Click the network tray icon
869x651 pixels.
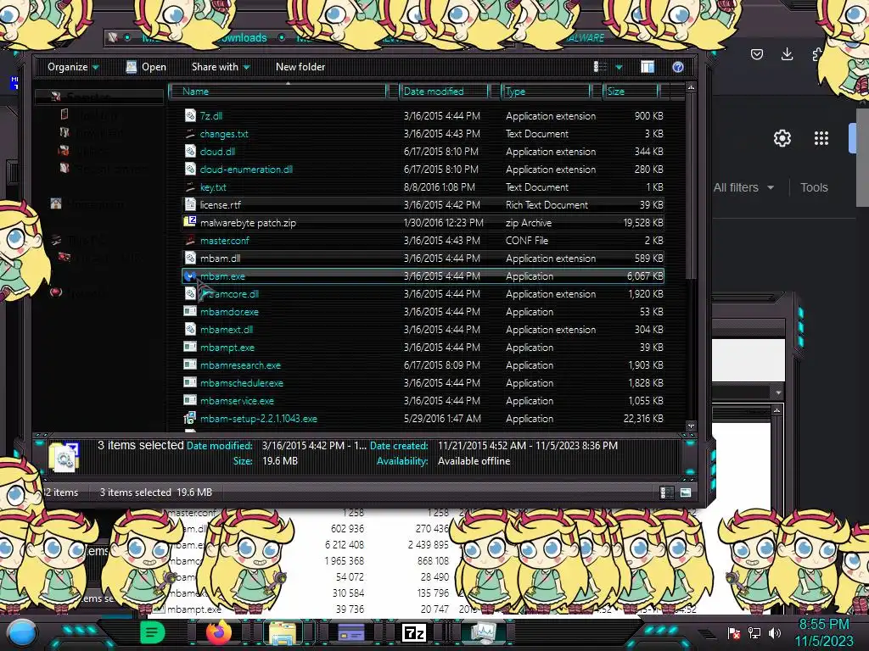point(754,632)
